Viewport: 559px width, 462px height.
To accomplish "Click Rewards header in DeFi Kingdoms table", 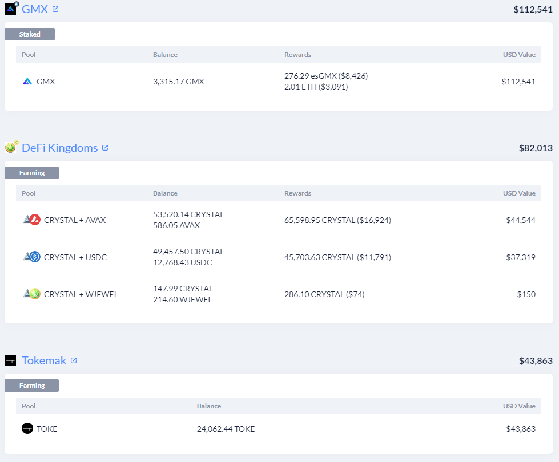I will tap(297, 193).
